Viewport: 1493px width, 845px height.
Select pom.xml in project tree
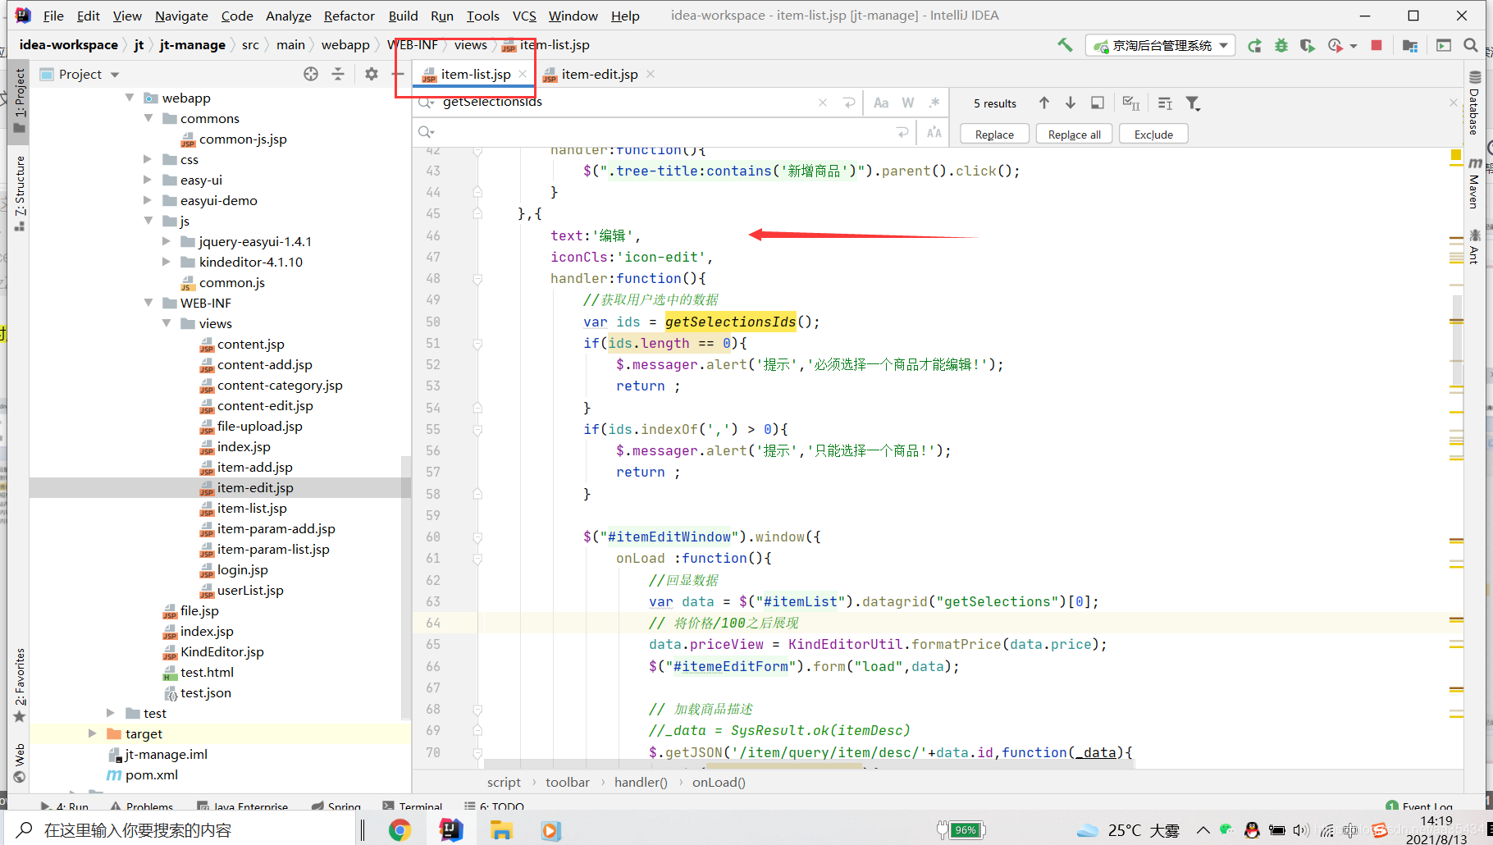click(152, 774)
